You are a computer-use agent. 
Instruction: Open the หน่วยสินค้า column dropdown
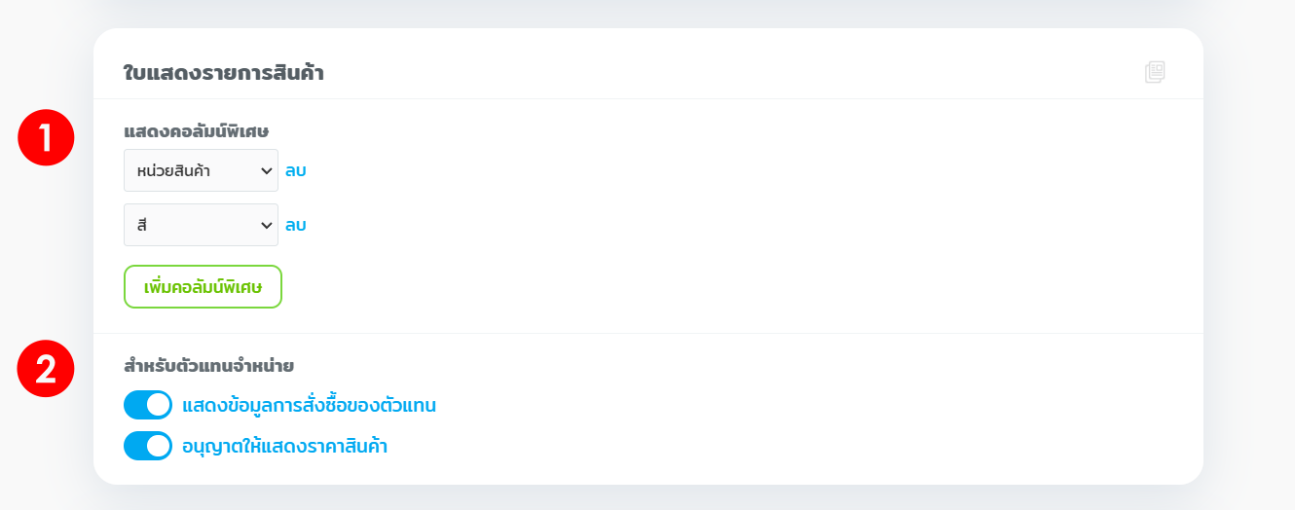click(201, 170)
